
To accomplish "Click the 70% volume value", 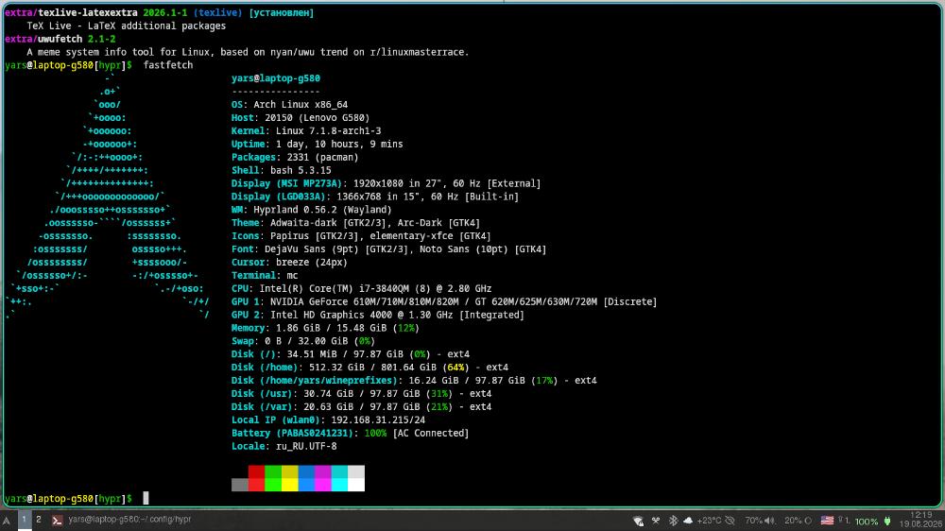I will (753, 521).
